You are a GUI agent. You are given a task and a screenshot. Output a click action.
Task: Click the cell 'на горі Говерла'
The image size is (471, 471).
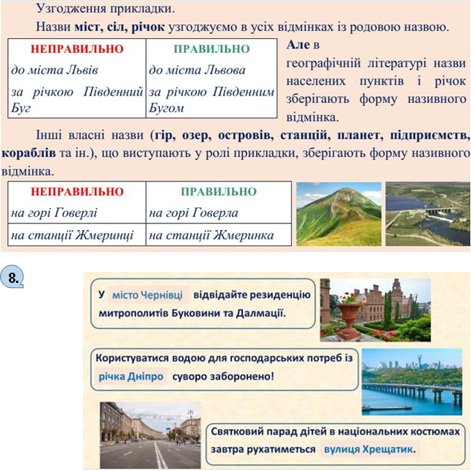[194, 213]
